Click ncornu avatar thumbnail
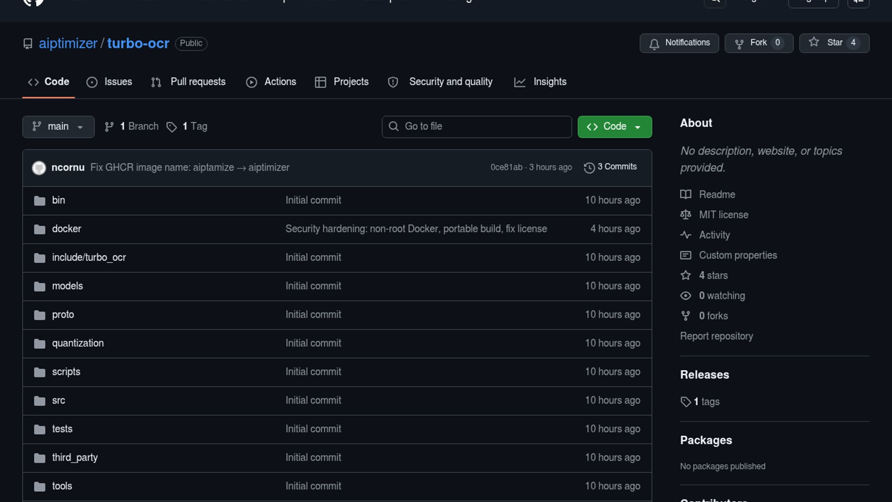This screenshot has width=892, height=502. [39, 167]
